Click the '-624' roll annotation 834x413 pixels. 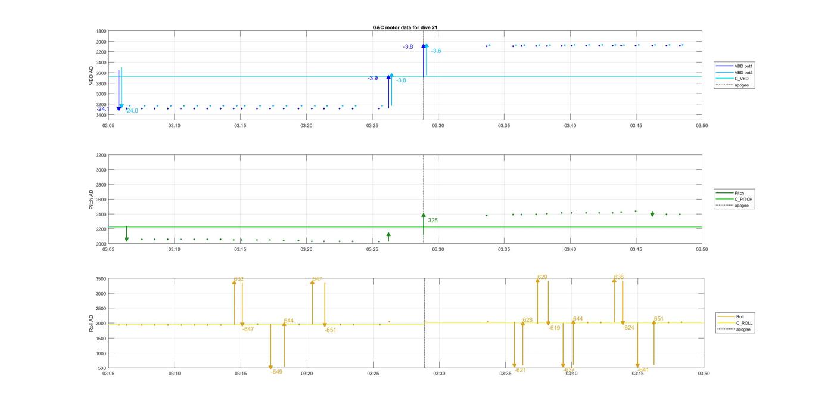pyautogui.click(x=628, y=328)
